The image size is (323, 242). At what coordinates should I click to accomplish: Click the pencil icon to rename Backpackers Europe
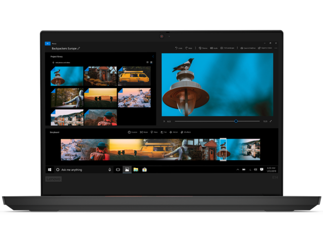pyautogui.click(x=79, y=48)
